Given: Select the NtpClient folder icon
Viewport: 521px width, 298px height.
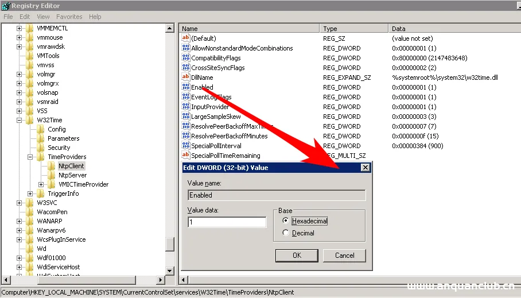Looking at the screenshot, I should click(52, 166).
